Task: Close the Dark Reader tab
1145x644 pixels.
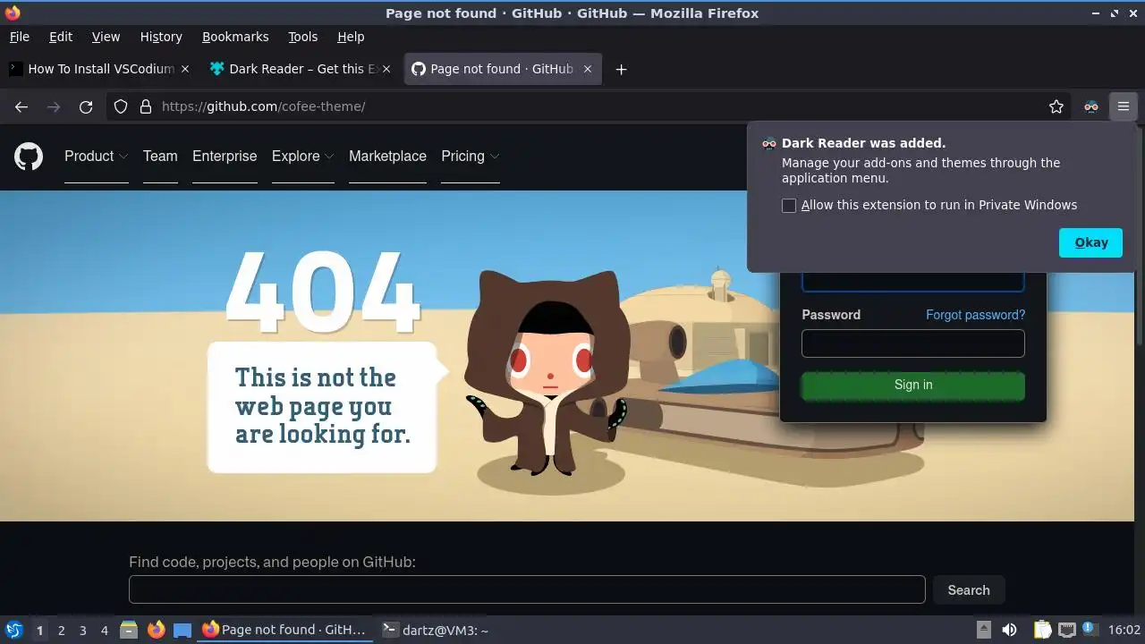Action: tap(386, 69)
